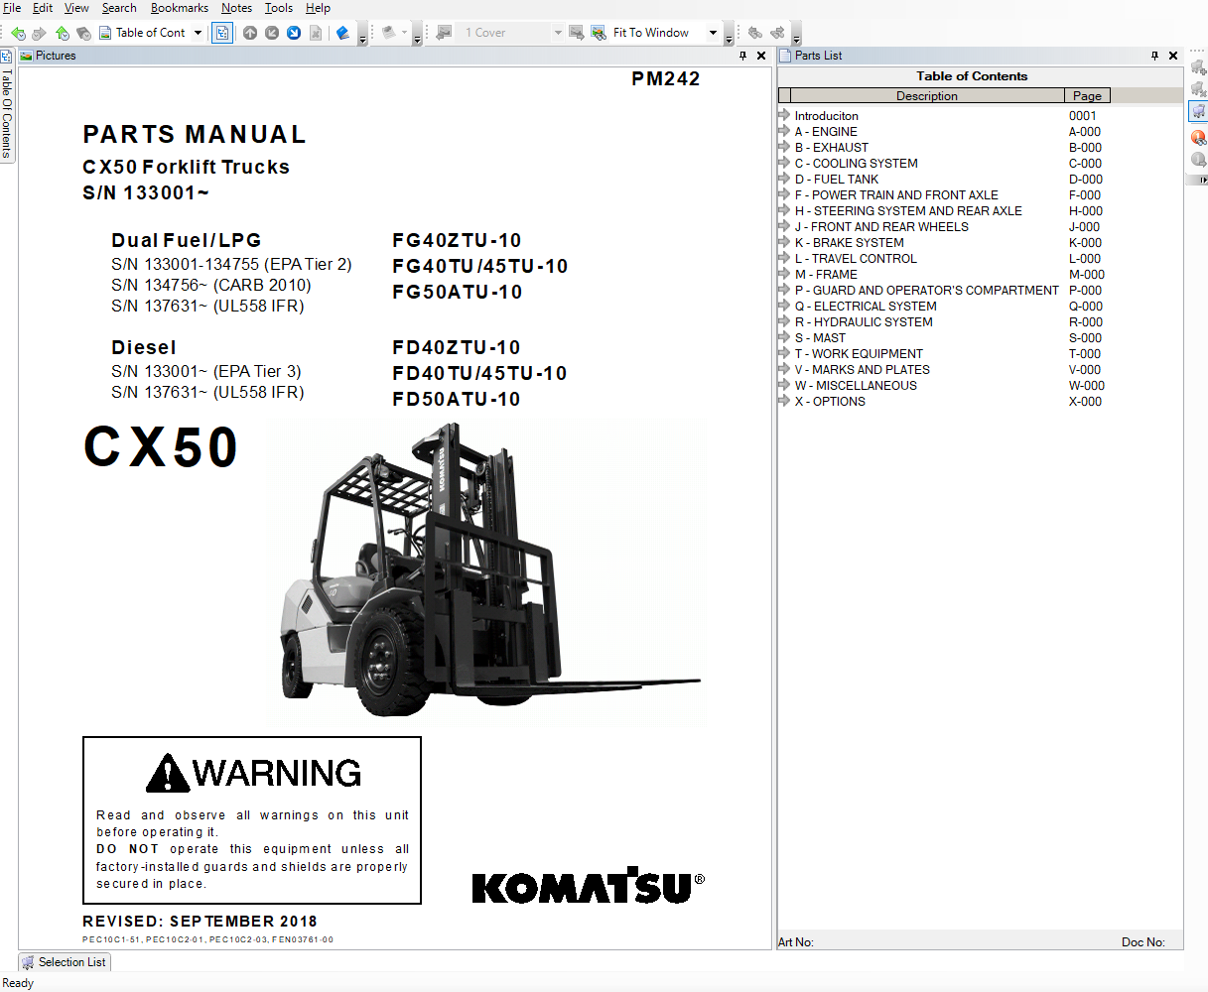The image size is (1208, 992).
Task: Select the orange part search binoculars icon
Action: tap(1199, 137)
